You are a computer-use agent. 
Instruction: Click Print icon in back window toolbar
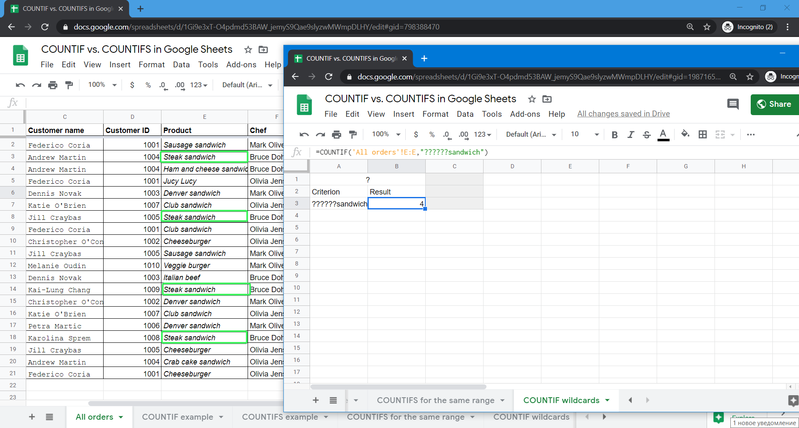click(x=53, y=85)
